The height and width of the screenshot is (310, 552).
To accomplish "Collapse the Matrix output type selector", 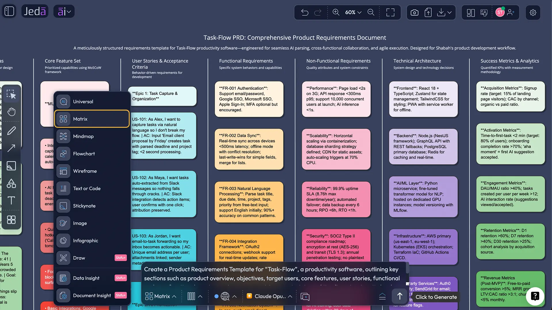I will [x=161, y=296].
